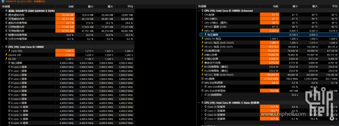
Task: Click the right panel 传感器 column header
Action: pos(228,7)
